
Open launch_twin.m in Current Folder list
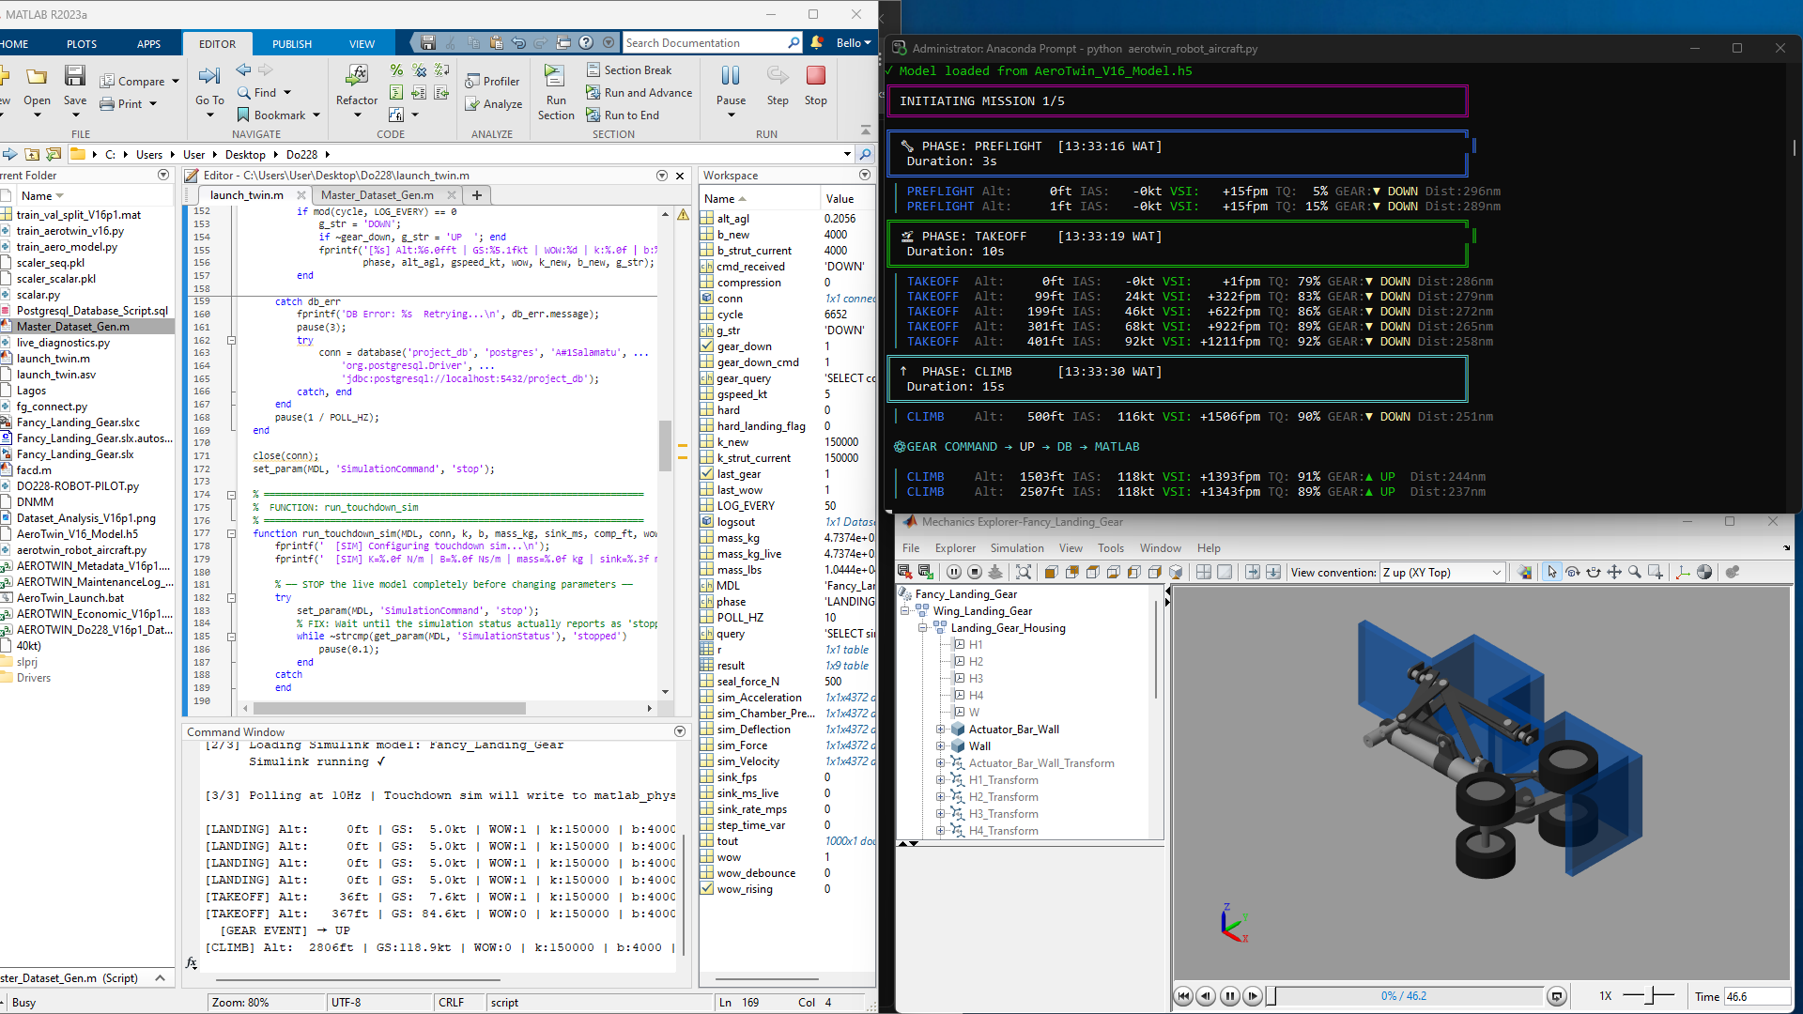(54, 359)
